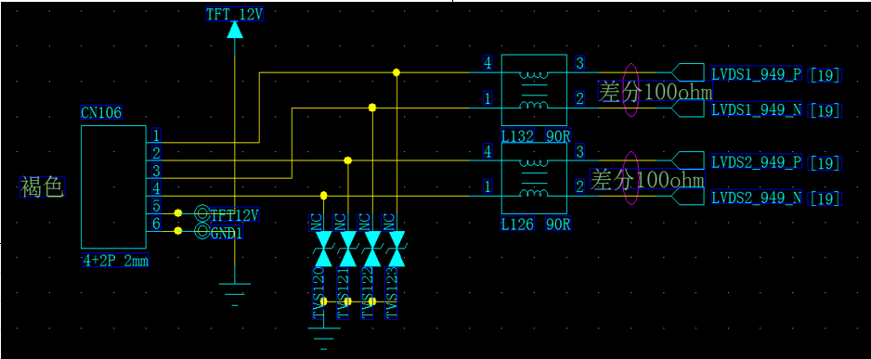Viewport: 871px width, 359px height.
Task: Click the TVS121 designator label
Action: (342, 293)
